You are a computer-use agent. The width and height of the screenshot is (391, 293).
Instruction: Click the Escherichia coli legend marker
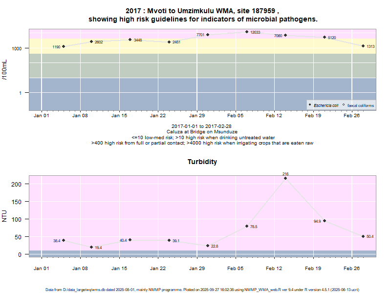(310, 105)
